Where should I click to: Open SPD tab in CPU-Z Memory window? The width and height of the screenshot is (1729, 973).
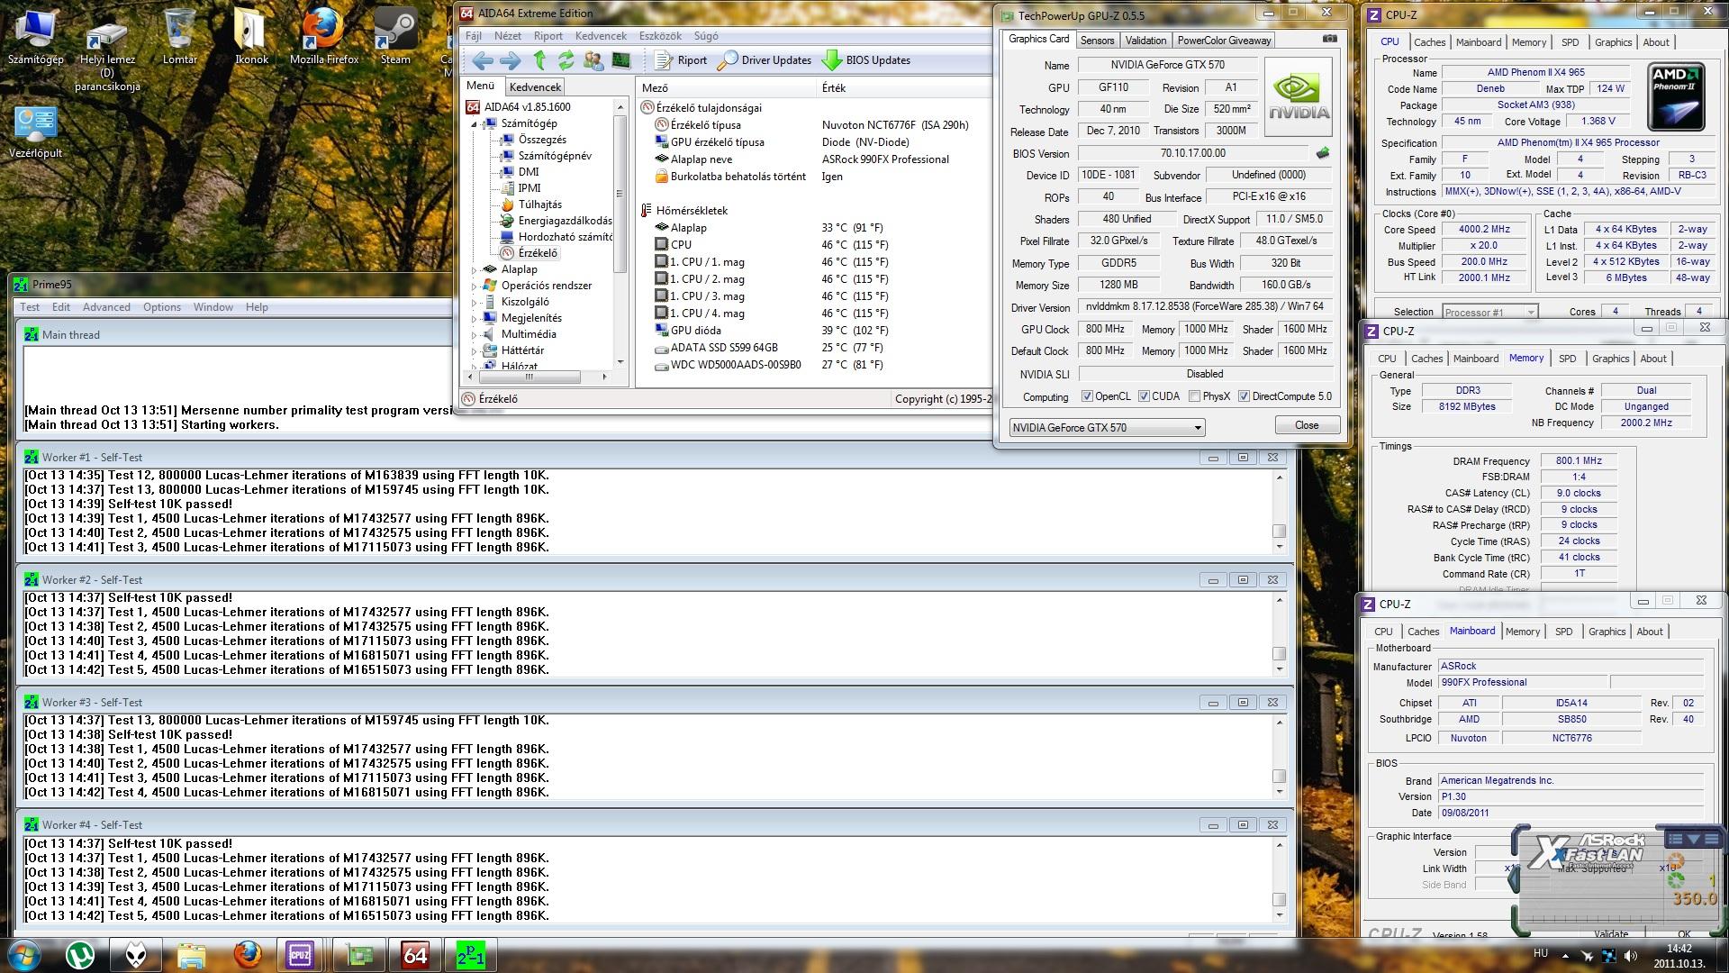pos(1568,359)
